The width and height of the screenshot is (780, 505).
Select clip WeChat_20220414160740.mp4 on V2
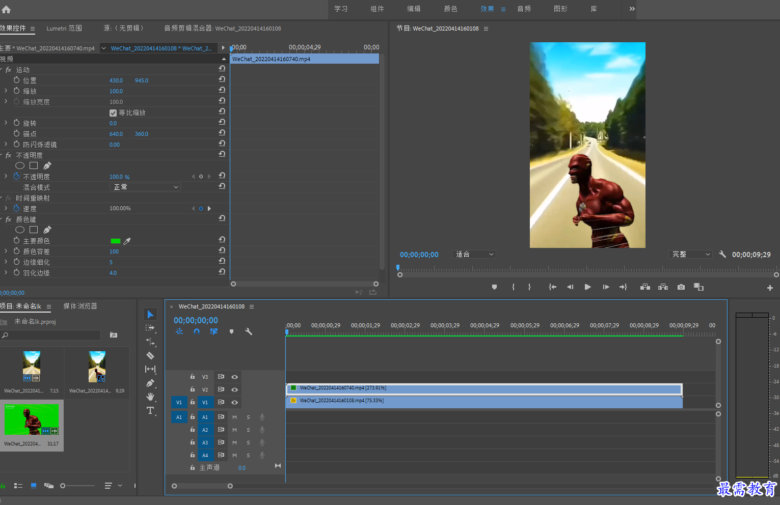[485, 389]
